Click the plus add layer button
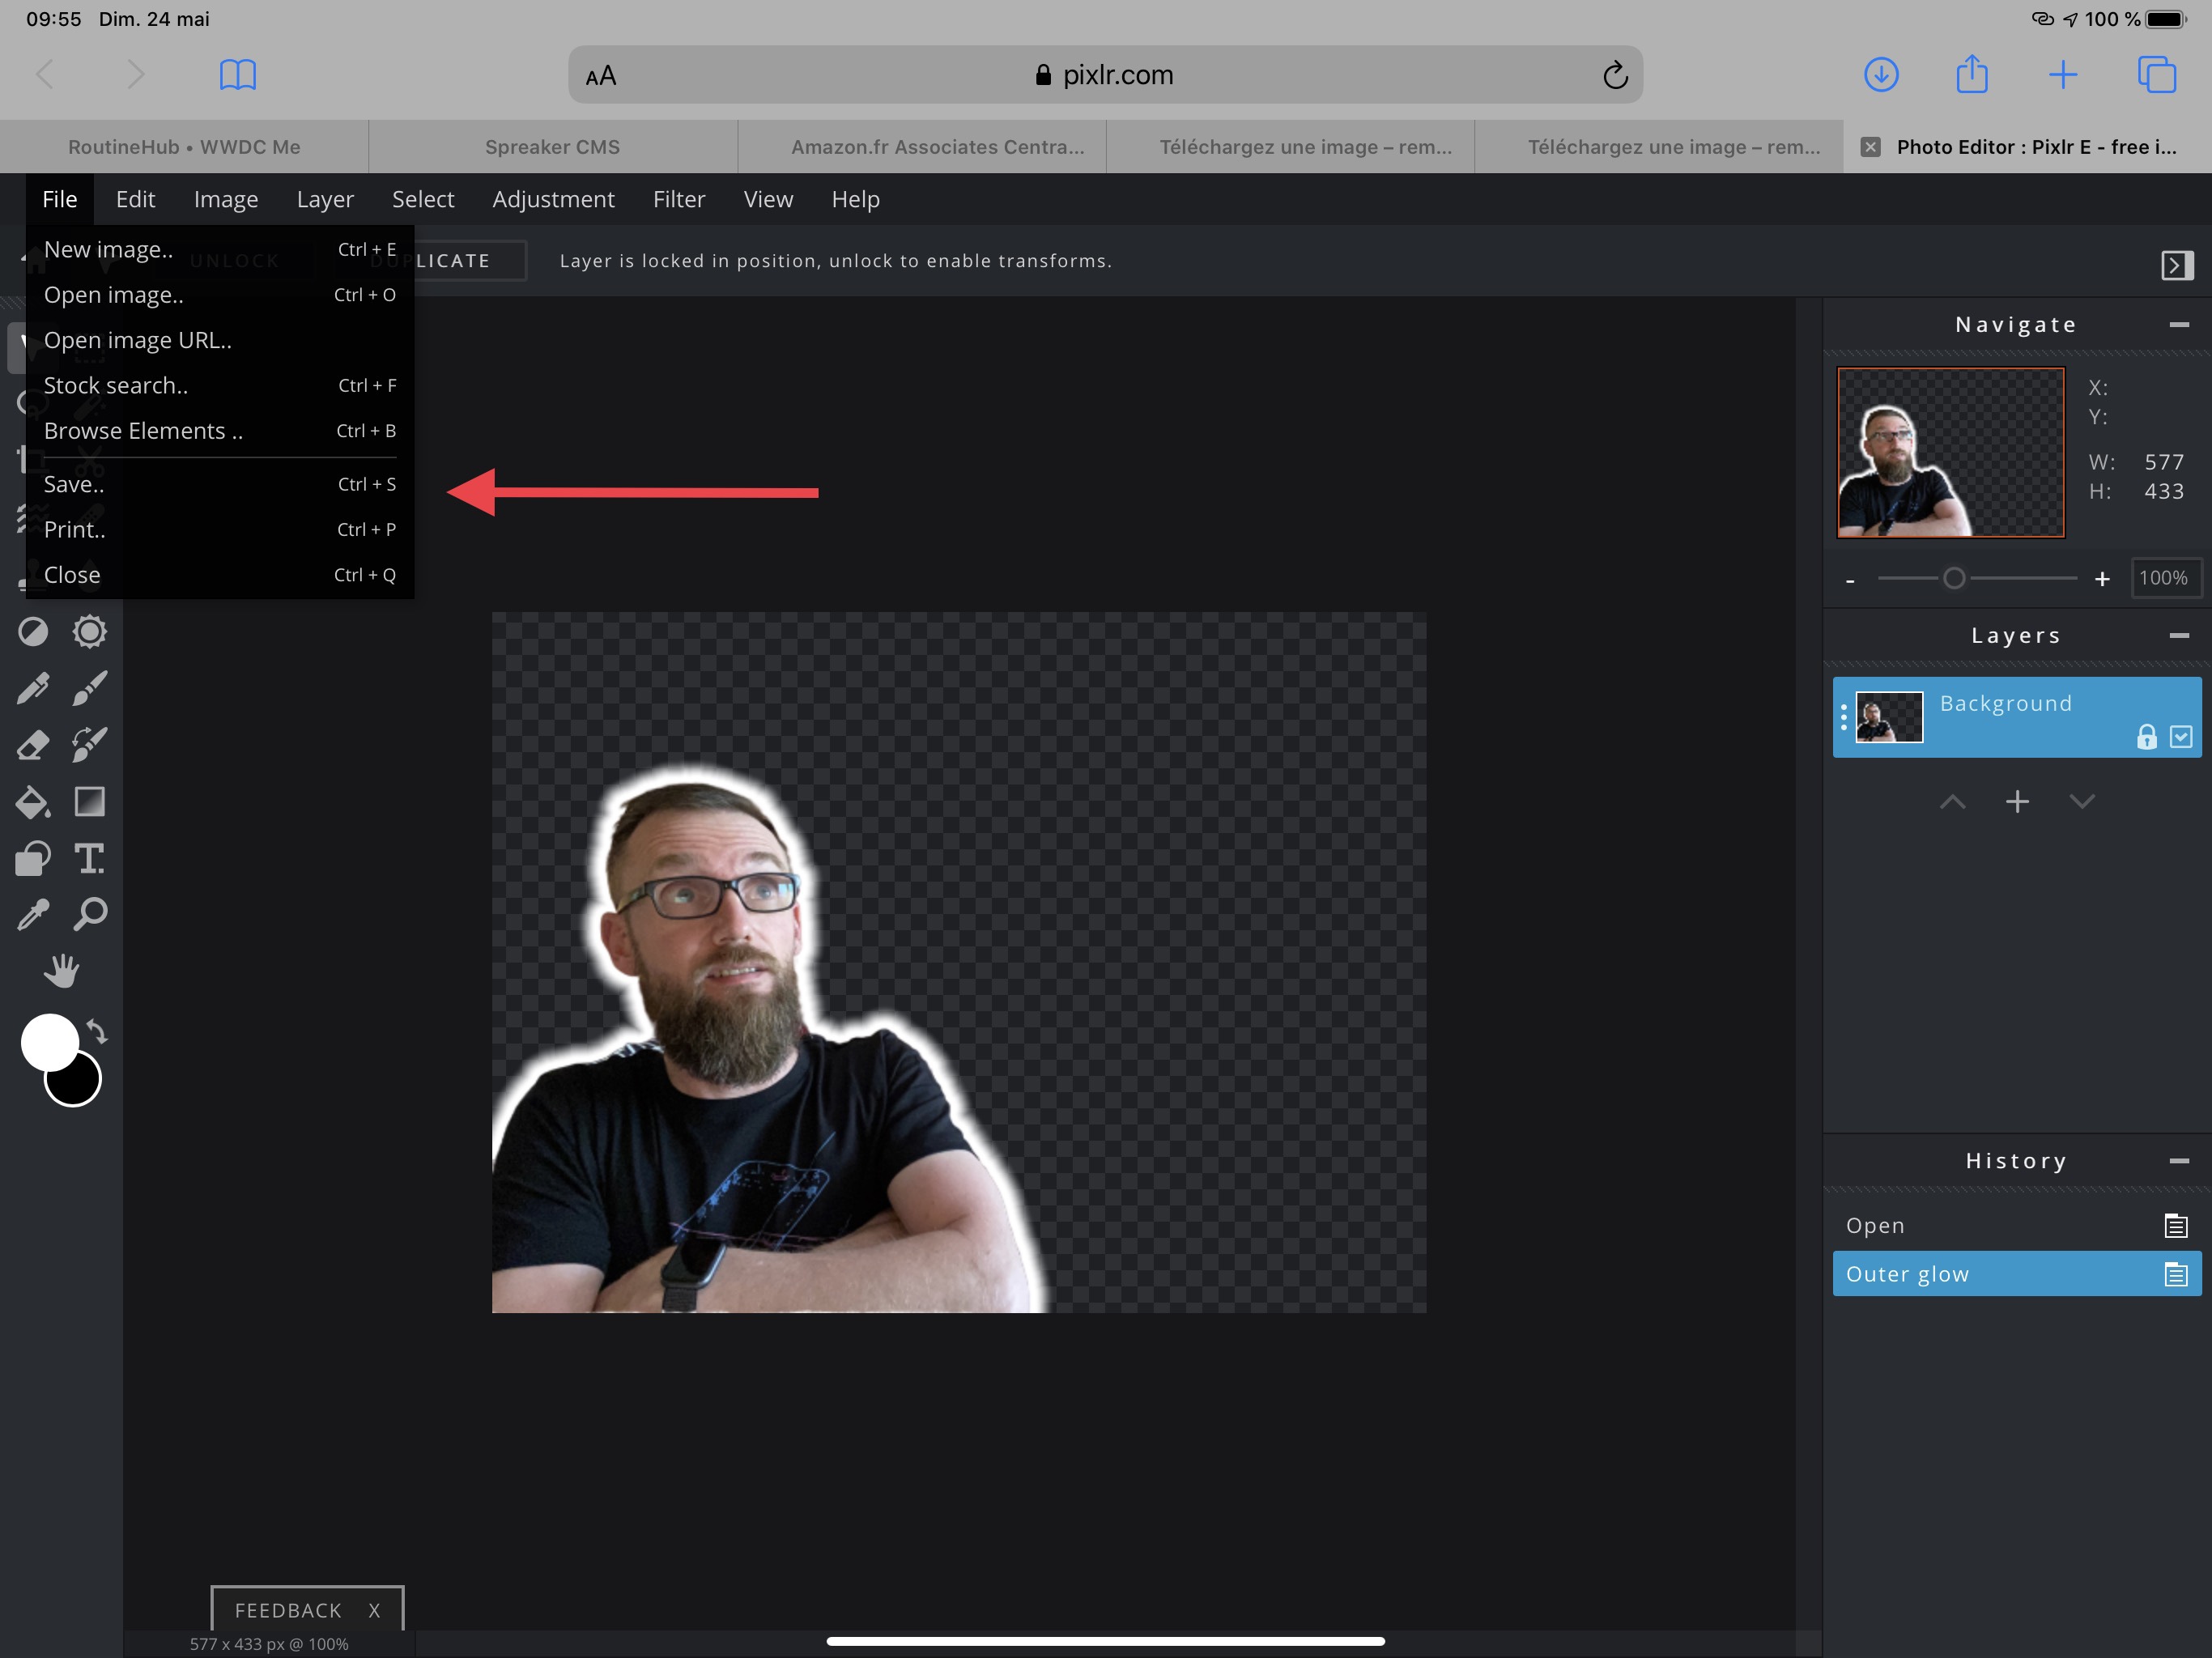 pos(2017,802)
